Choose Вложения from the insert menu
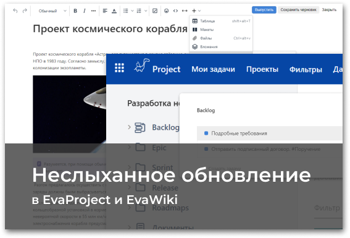 pos(221,47)
